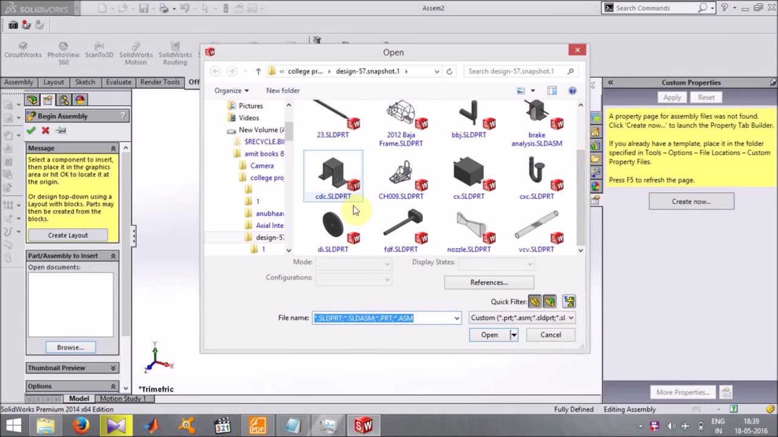Open Begin Assembly help question mark
This screenshot has height=437, width=778.
pos(123,116)
